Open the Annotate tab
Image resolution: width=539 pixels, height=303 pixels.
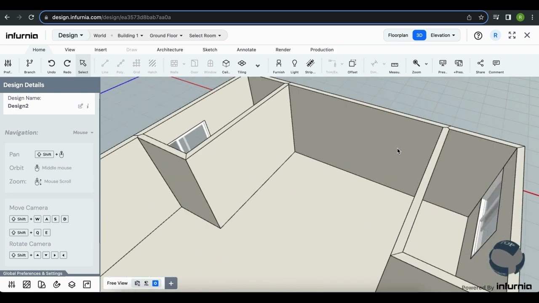[x=246, y=50]
